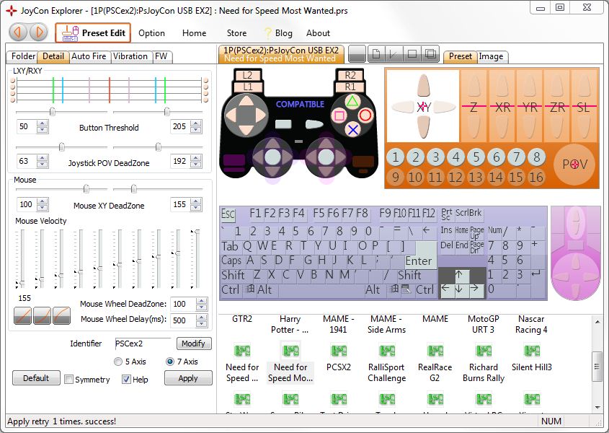The width and height of the screenshot is (609, 433).
Task: Increase the Mouse Wheel DeadZone value
Action: (201, 301)
